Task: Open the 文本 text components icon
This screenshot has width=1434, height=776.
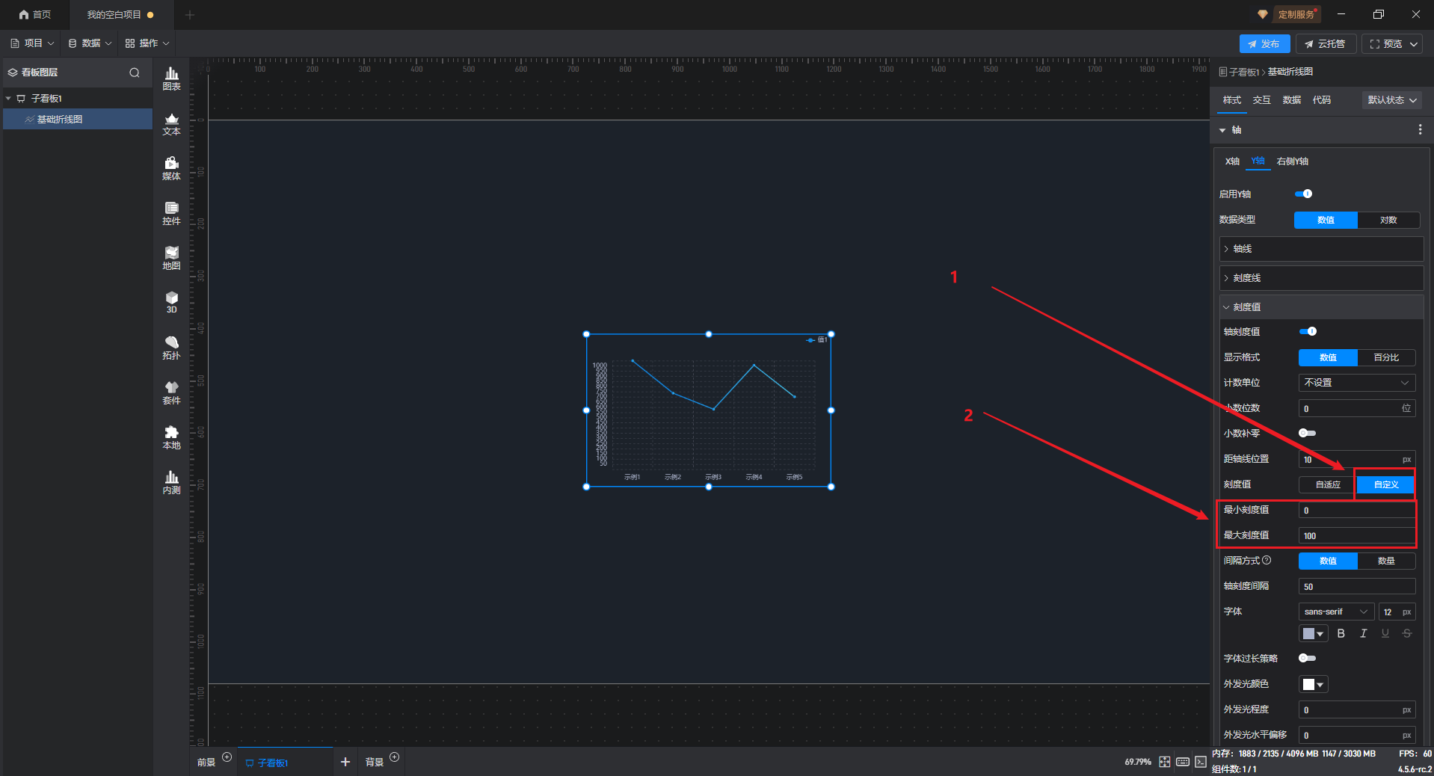Action: tap(171, 124)
